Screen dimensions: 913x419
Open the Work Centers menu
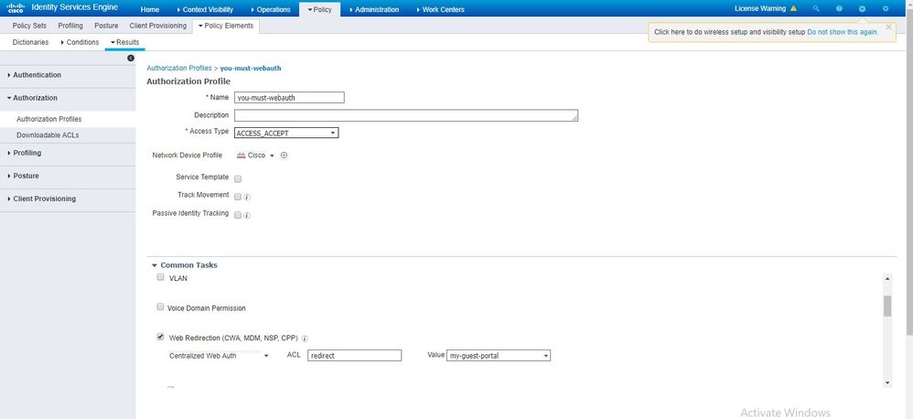pos(441,9)
